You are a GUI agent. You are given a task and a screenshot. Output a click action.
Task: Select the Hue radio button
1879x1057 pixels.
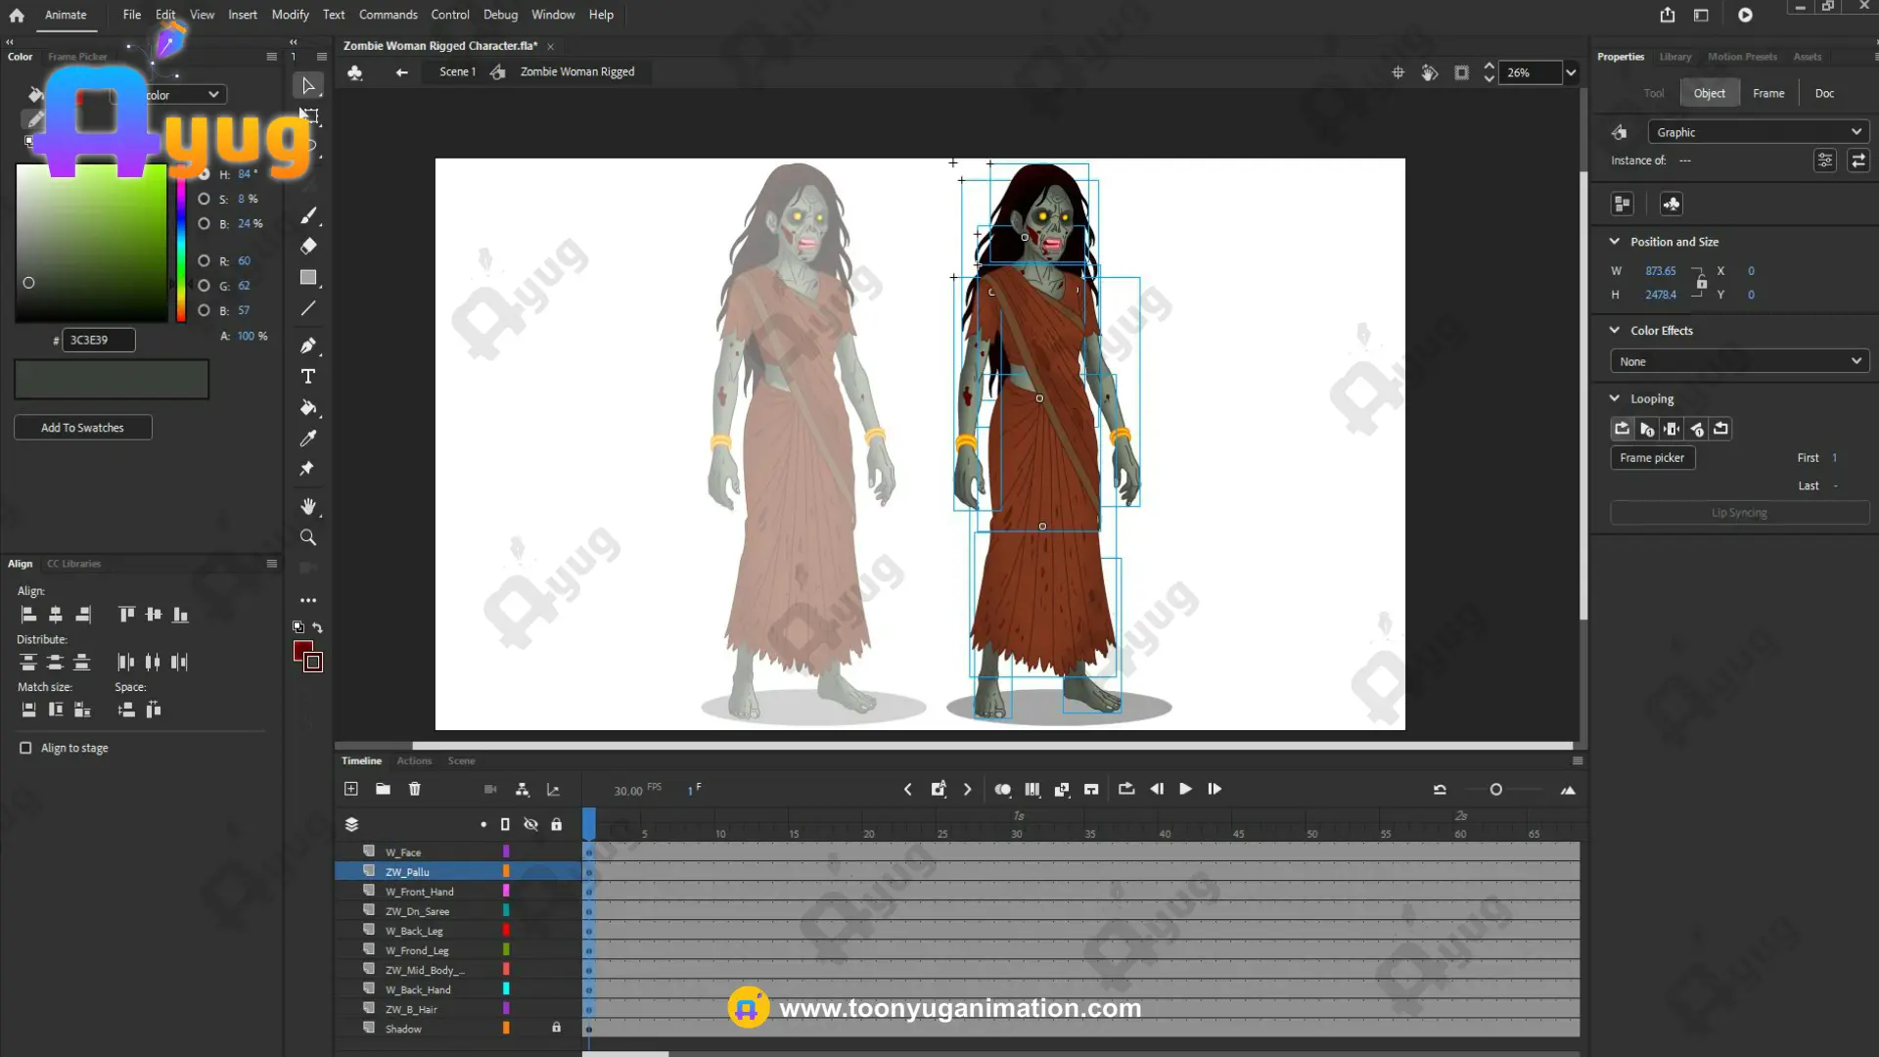click(204, 174)
